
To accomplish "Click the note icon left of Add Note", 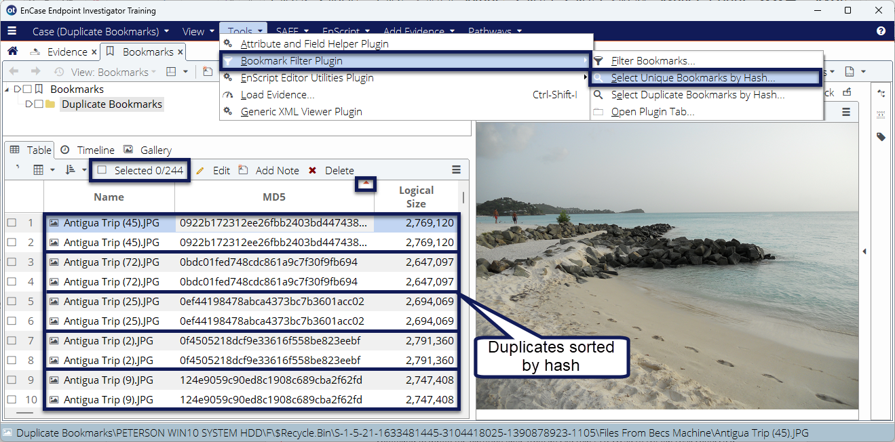I will pyautogui.click(x=243, y=170).
